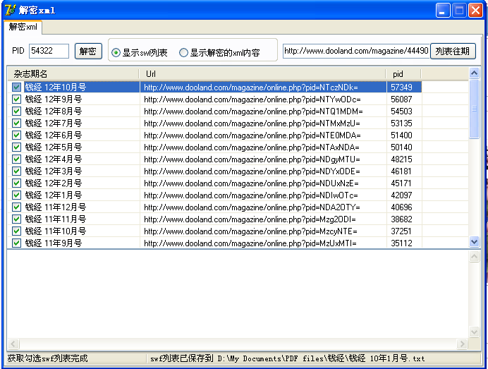
Task: Sort by the Url column header
Action: click(x=262, y=74)
